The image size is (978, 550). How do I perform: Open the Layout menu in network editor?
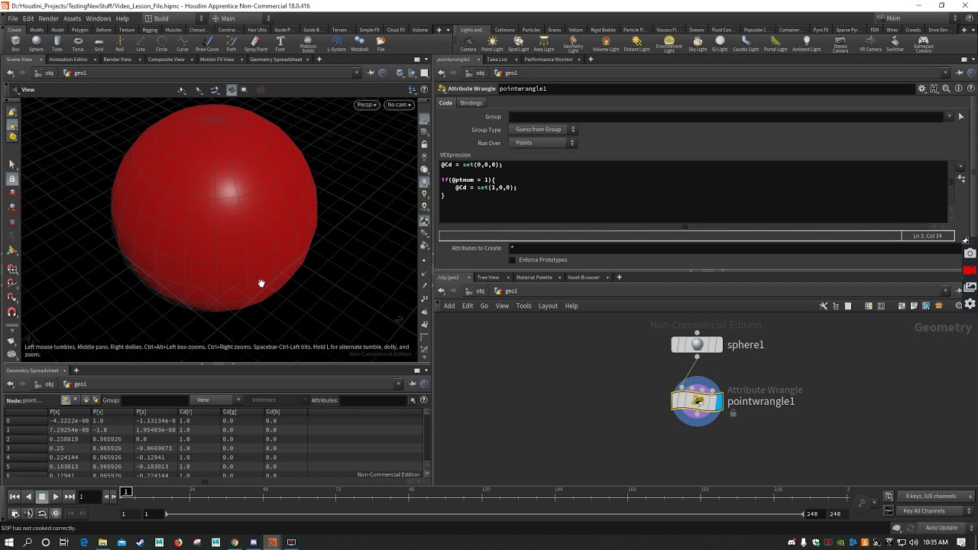[x=548, y=306]
